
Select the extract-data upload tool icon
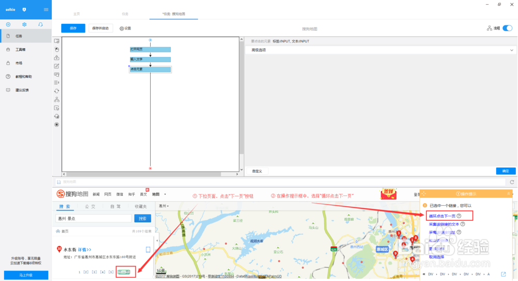click(57, 58)
